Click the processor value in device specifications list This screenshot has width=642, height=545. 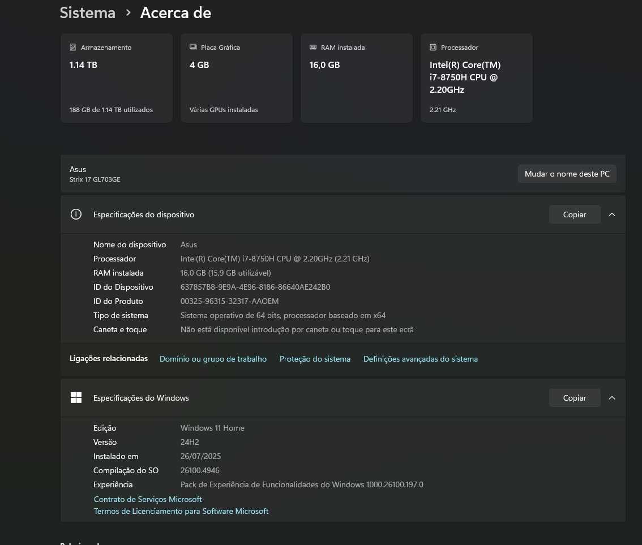click(x=275, y=259)
